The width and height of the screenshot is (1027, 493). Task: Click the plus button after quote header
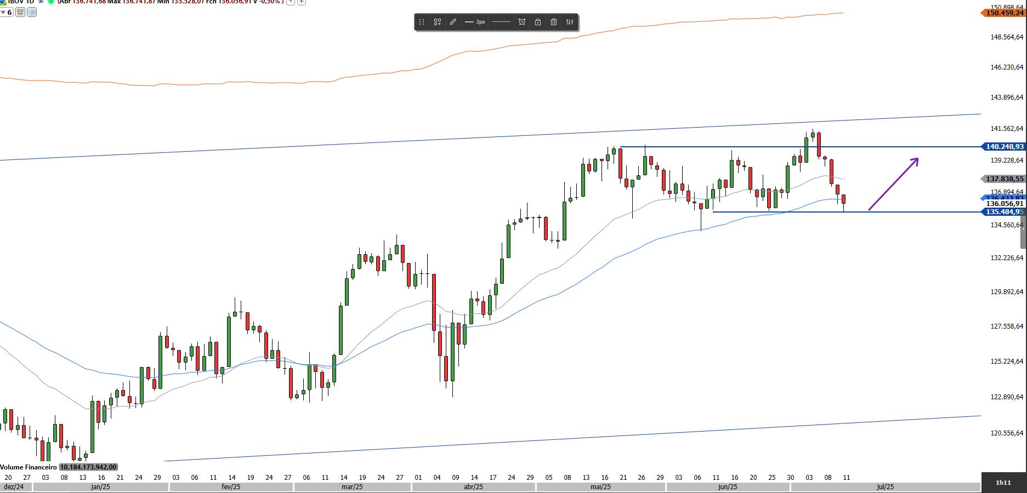coord(302,2)
